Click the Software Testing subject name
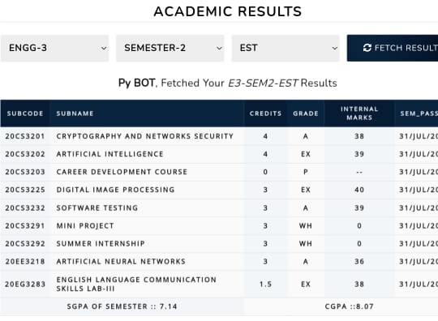Screen dimensions: 438x321 point(97,208)
